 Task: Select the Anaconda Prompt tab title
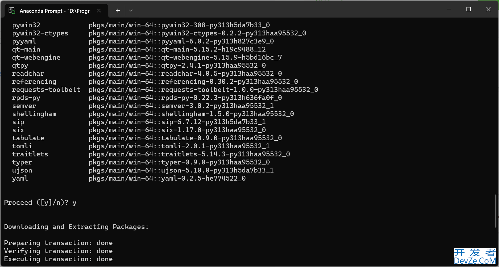point(55,11)
